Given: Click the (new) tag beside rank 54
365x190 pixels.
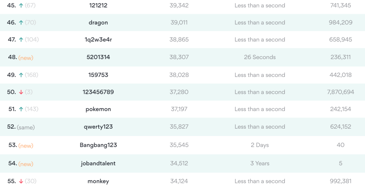Looking at the screenshot, I should click(x=26, y=164).
